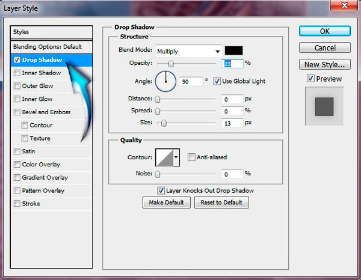This screenshot has height=280, width=361.
Task: Click the Angle dial control
Action: (x=165, y=81)
